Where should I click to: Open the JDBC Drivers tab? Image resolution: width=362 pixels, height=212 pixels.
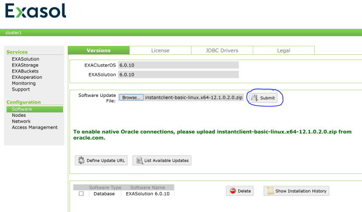tap(222, 50)
